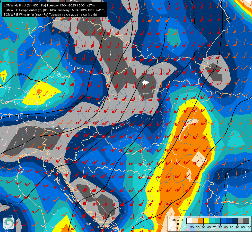This screenshot has width=252, height=232.
Task: Click the yellow 60-65% legend swatch
Action: (206, 221)
